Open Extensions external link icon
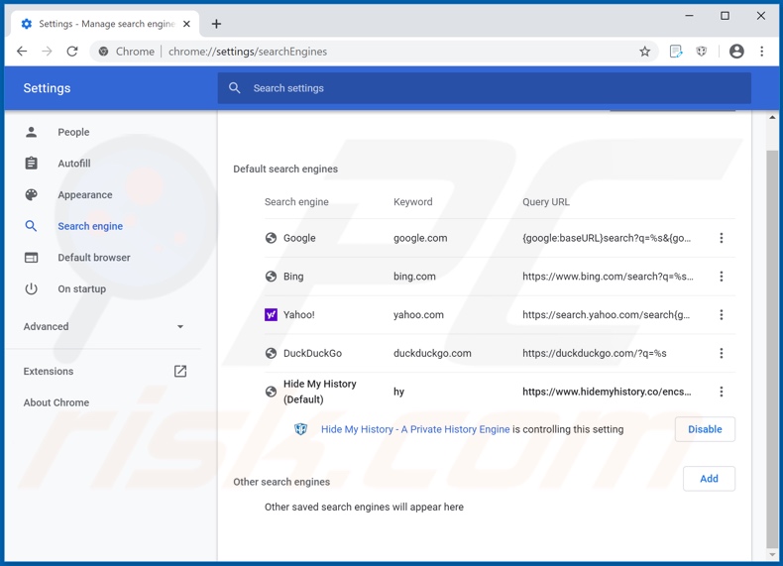Image resolution: width=783 pixels, height=566 pixels. pos(180,372)
